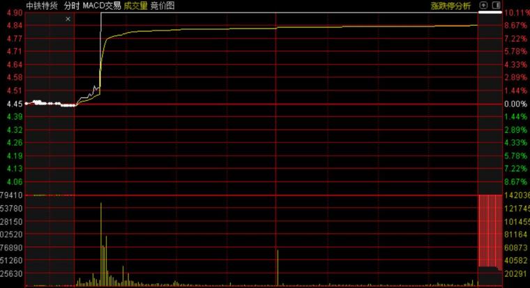Click the 25630 volume axis label
Screen dimensions: 530x288
(11, 273)
